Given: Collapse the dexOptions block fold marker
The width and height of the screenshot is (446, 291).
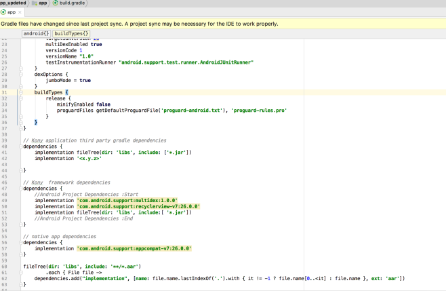Looking at the screenshot, I should 21,75.
